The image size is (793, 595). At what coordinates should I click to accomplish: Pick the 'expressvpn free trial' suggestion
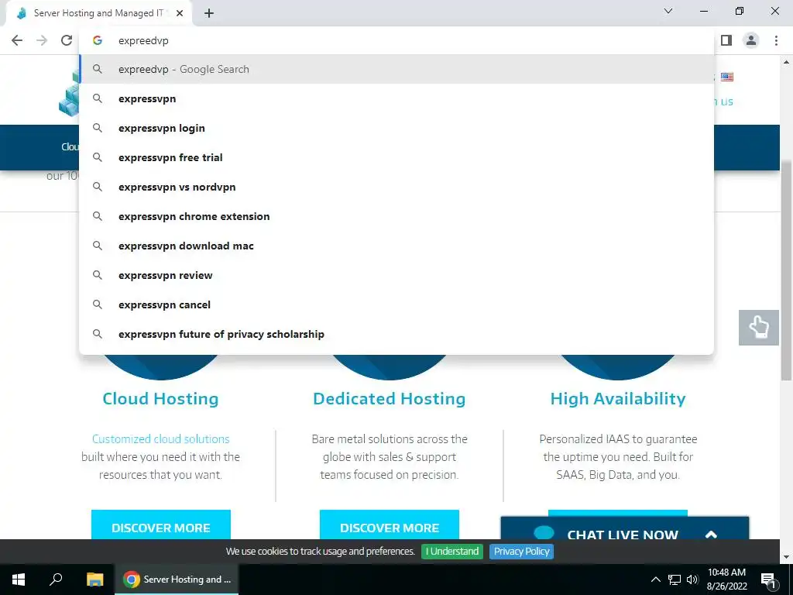pos(397,157)
